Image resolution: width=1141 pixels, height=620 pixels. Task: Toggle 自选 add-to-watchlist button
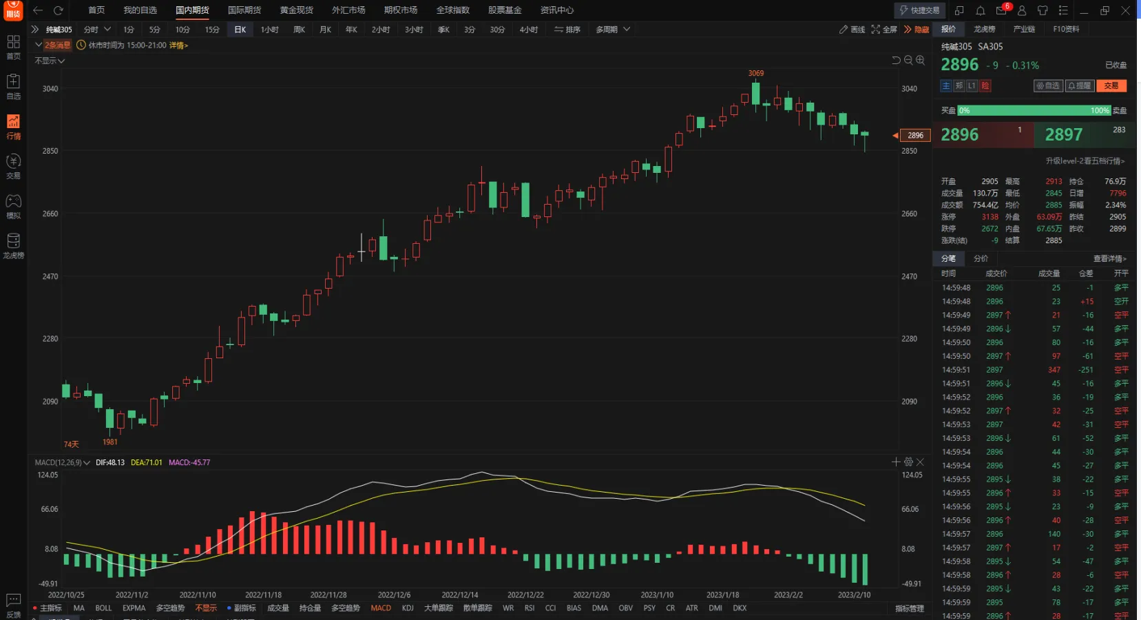[1048, 86]
